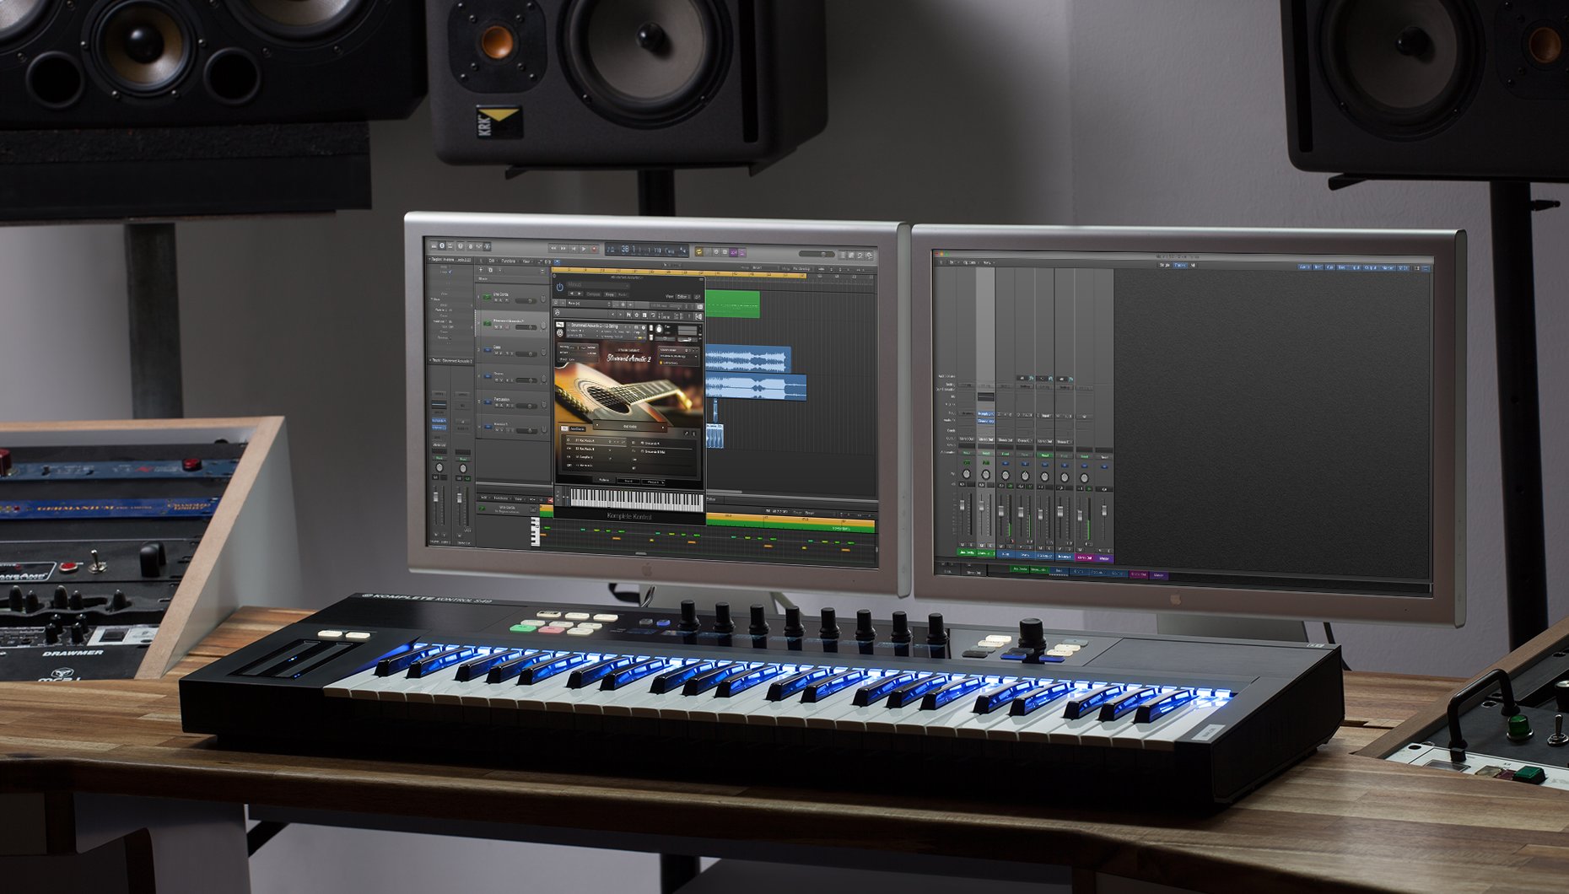Viewport: 1569px width, 894px height.
Task: Open the Edit menu in tracks area
Action: [492, 261]
